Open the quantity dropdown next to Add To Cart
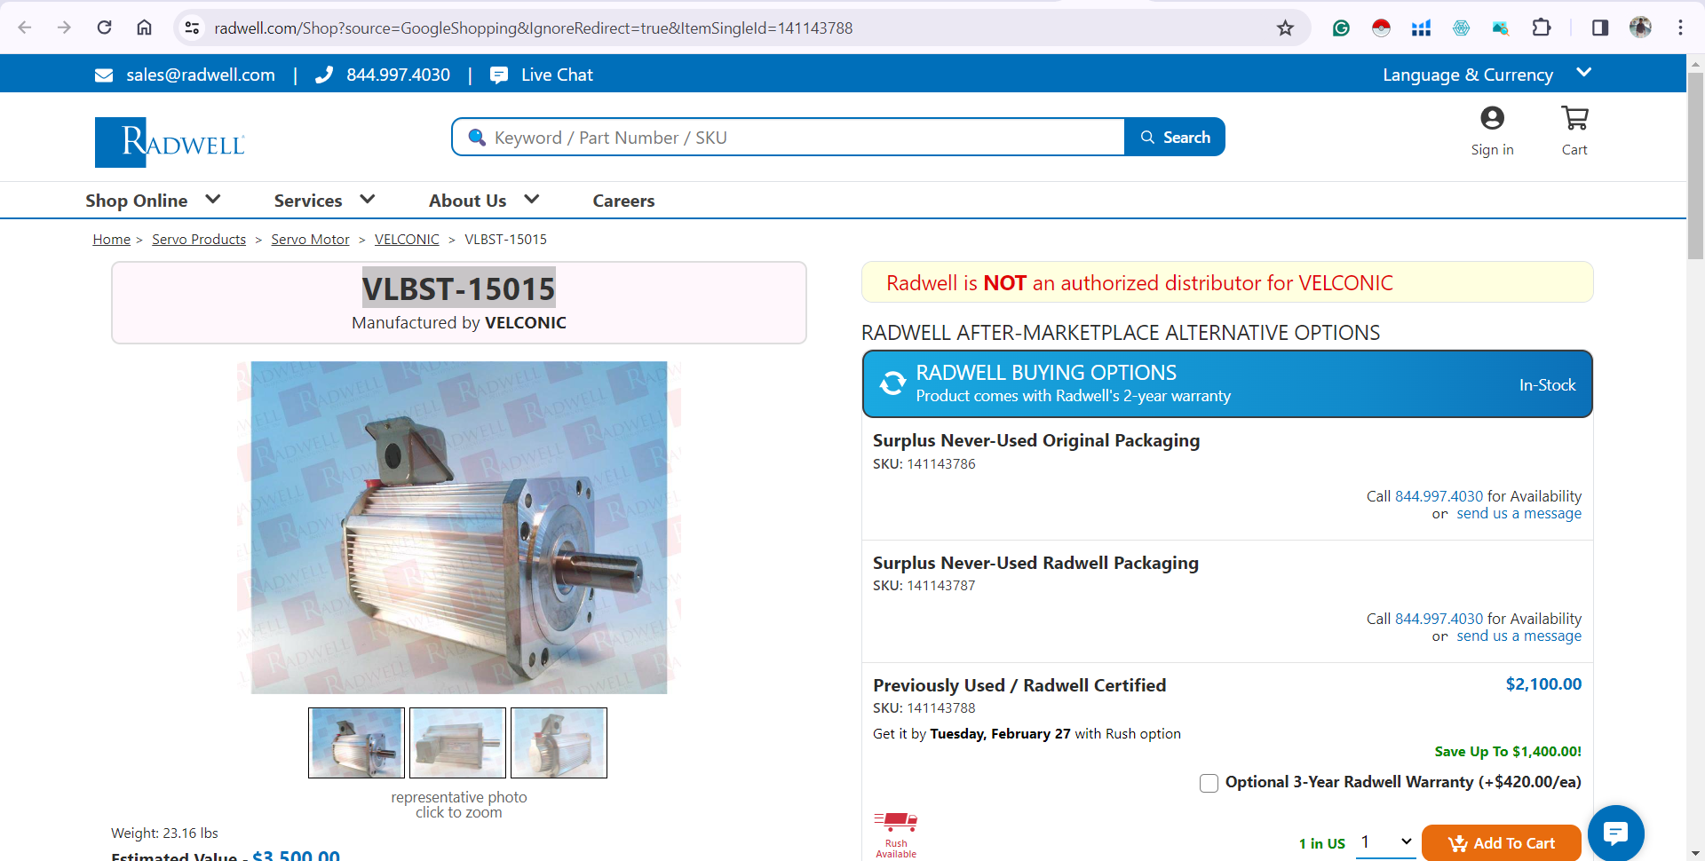This screenshot has width=1705, height=861. point(1386,841)
